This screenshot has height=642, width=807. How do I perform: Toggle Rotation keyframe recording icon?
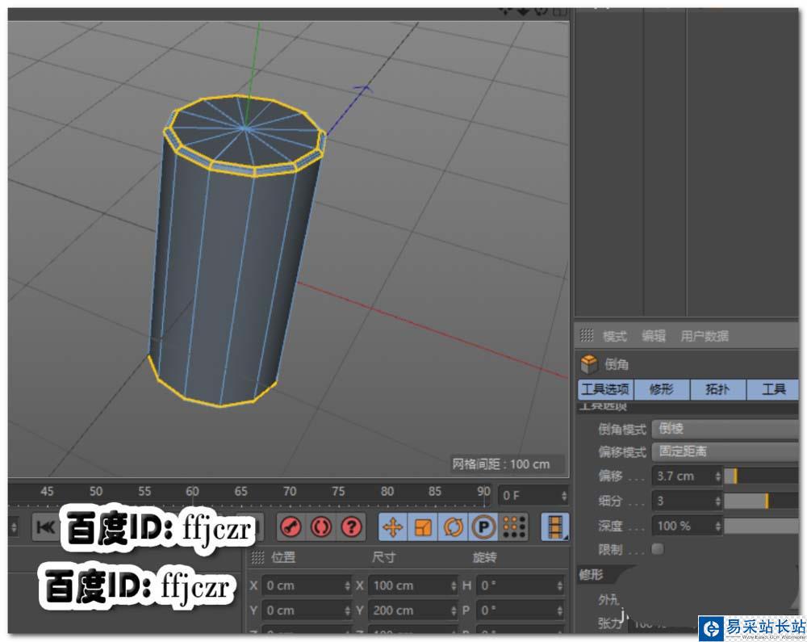pos(453,527)
